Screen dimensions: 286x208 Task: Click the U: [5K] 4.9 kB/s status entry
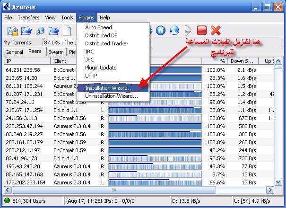[252, 201]
